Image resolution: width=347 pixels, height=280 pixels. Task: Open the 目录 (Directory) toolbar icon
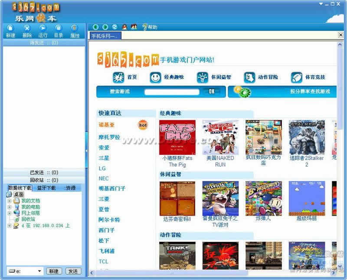click(x=59, y=31)
